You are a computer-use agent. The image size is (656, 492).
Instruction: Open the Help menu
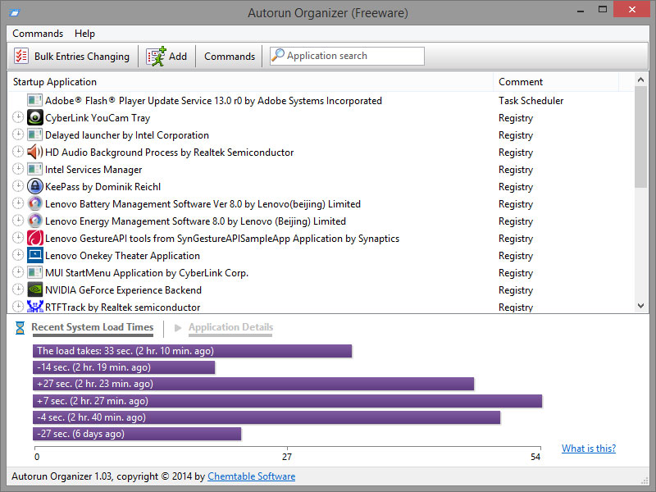(x=84, y=34)
